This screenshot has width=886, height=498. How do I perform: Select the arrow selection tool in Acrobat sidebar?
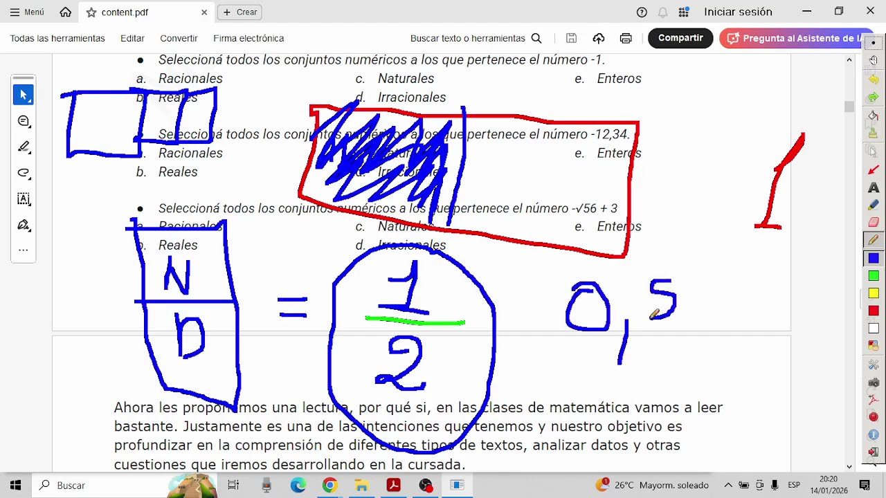point(24,95)
